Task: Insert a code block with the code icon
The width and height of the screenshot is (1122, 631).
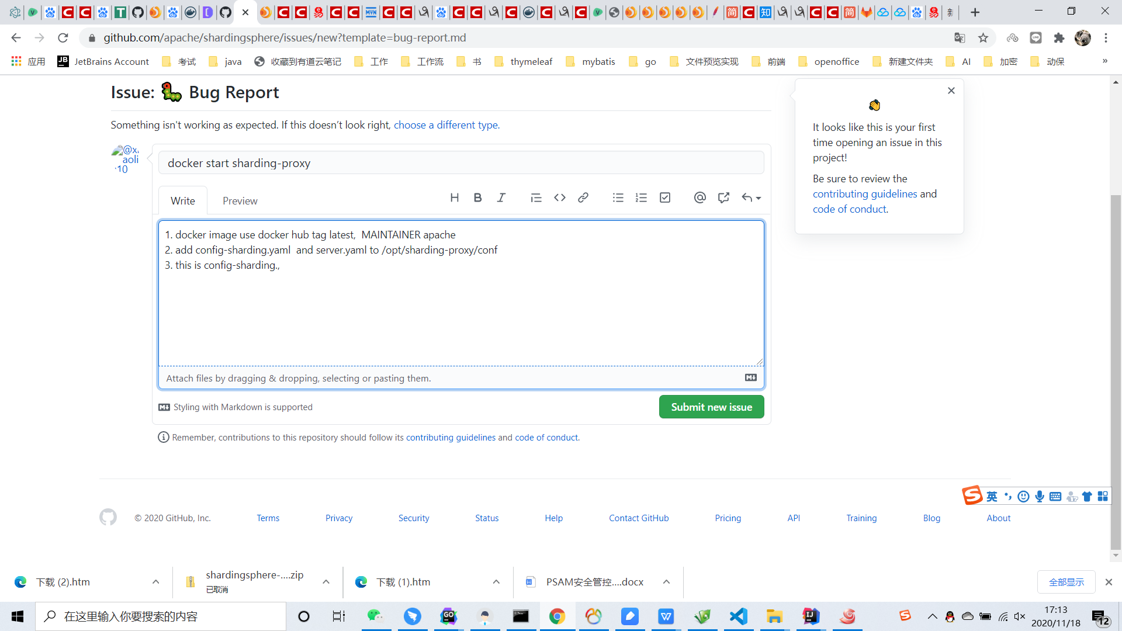Action: pos(559,197)
